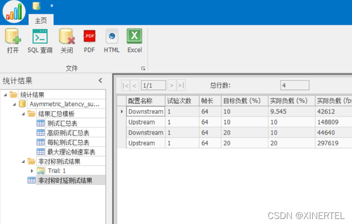Open a database with 打开
Image resolution: width=352 pixels, height=224 pixels.
point(13,41)
